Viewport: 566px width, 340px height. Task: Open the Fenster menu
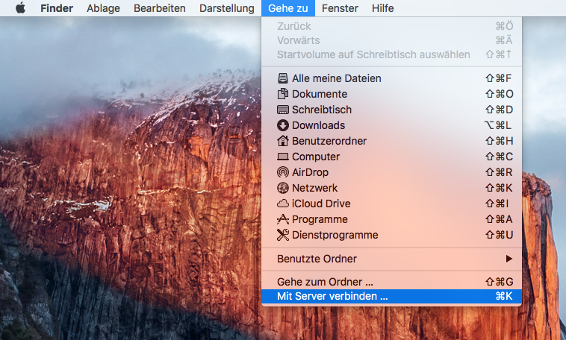340,8
